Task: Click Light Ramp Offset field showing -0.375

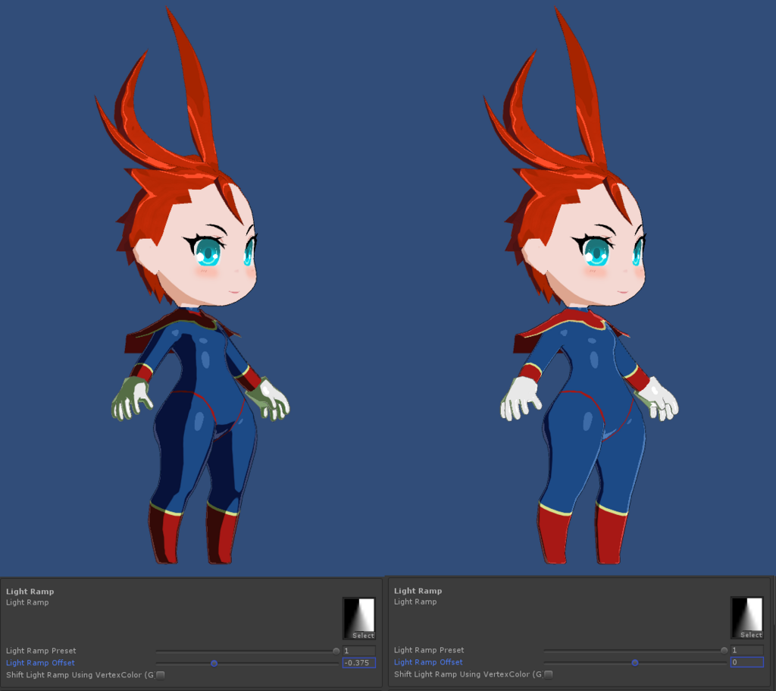Action: coord(358,663)
